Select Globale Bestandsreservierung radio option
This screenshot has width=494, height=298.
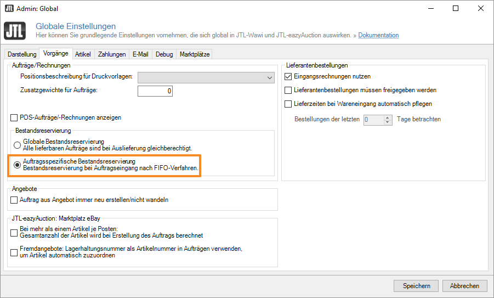point(17,145)
